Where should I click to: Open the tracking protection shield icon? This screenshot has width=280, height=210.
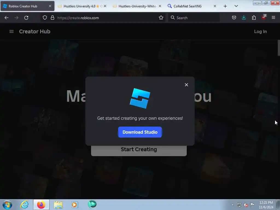pos(45,18)
